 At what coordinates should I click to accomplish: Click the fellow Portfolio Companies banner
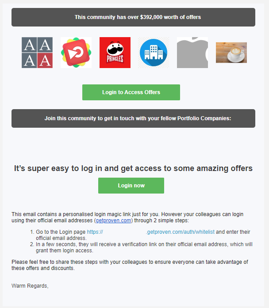pos(133,118)
